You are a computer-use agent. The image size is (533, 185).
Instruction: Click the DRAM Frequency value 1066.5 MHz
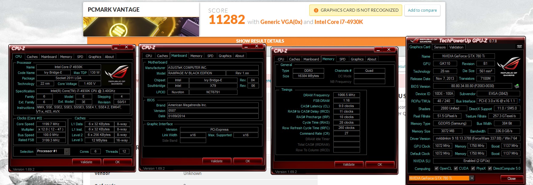pos(347,95)
